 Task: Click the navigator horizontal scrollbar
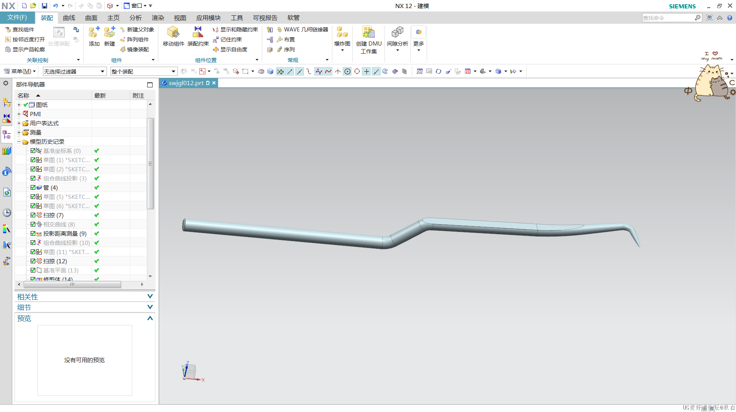click(x=72, y=284)
